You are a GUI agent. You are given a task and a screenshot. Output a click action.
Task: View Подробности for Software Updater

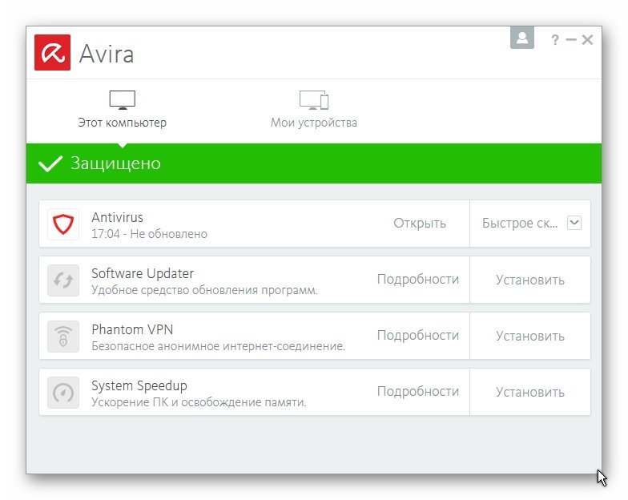pos(417,280)
